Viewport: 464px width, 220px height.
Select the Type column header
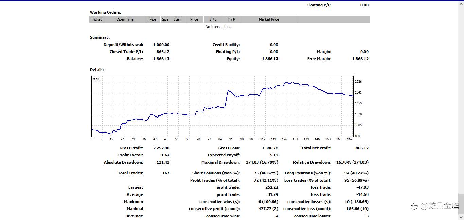point(152,19)
